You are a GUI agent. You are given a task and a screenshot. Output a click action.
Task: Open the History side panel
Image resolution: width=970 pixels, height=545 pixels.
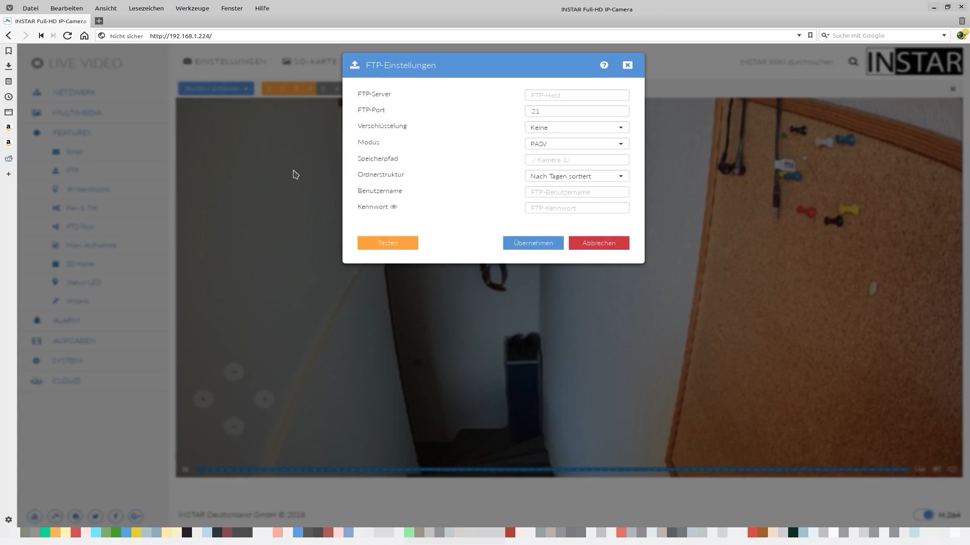pyautogui.click(x=9, y=97)
